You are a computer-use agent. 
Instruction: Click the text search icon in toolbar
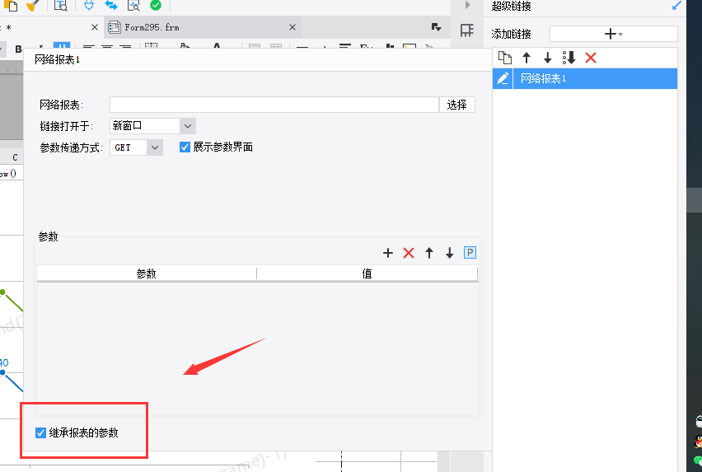[x=60, y=6]
